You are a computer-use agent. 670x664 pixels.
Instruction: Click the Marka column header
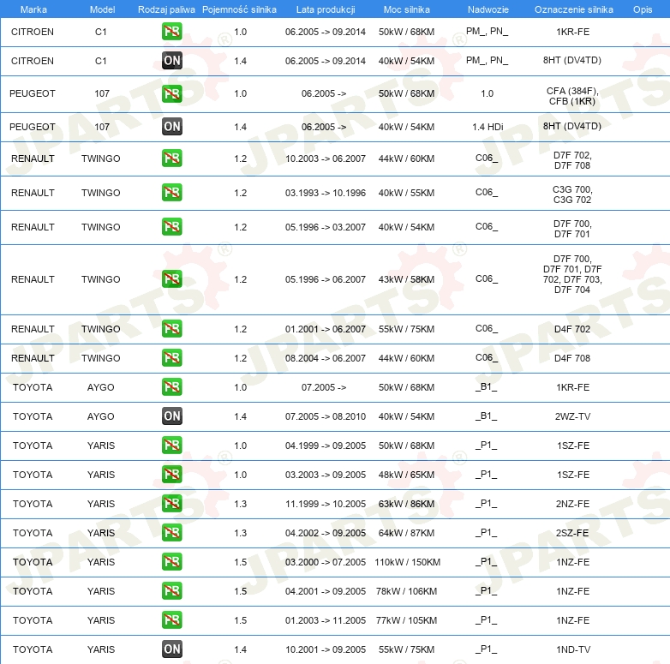pos(33,9)
